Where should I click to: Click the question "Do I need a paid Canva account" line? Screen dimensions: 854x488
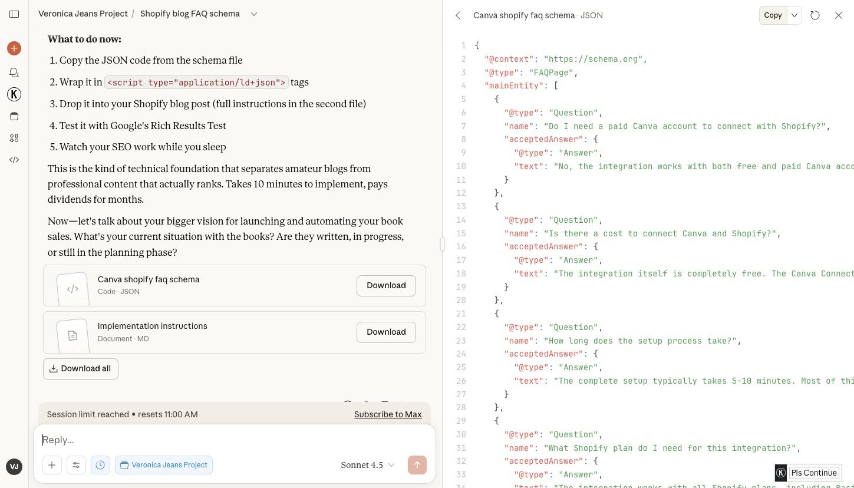pos(667,126)
